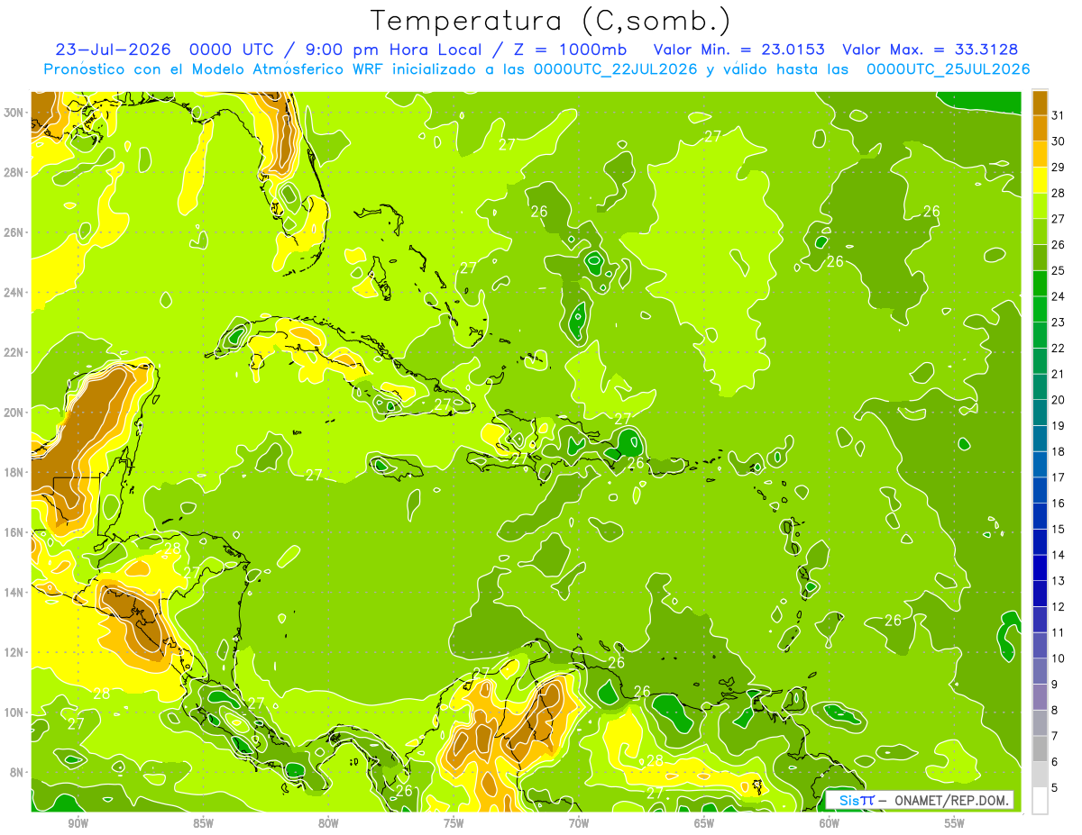Click the color scale label '23'

point(1058,322)
